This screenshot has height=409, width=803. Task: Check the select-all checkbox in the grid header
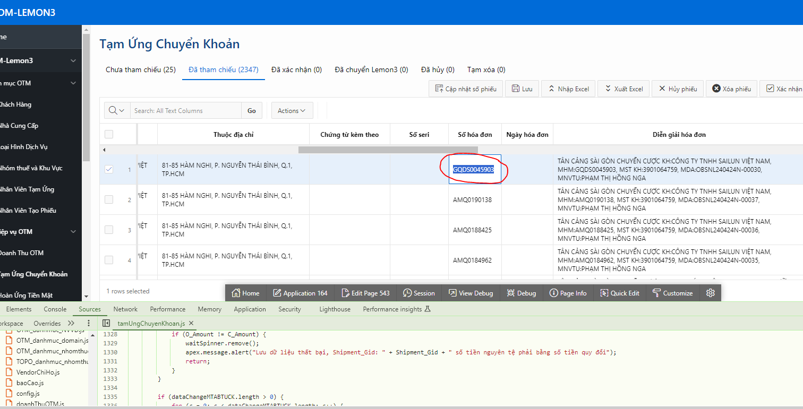pos(109,134)
